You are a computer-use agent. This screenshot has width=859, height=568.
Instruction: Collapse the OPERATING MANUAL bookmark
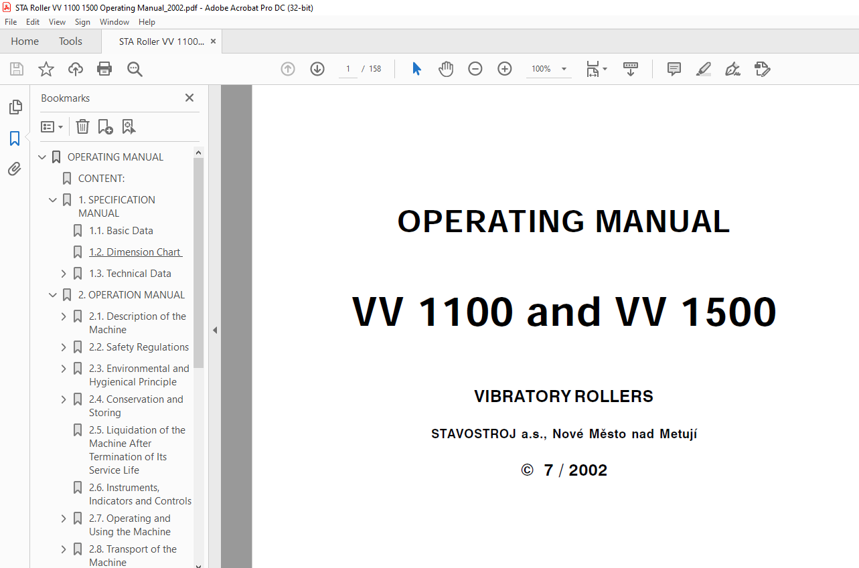[x=42, y=157]
